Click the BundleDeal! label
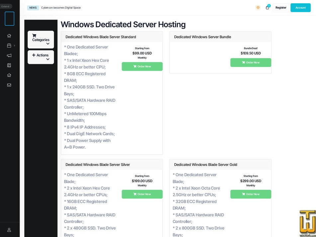Screen dimensions: 316x237 (x=251, y=49)
